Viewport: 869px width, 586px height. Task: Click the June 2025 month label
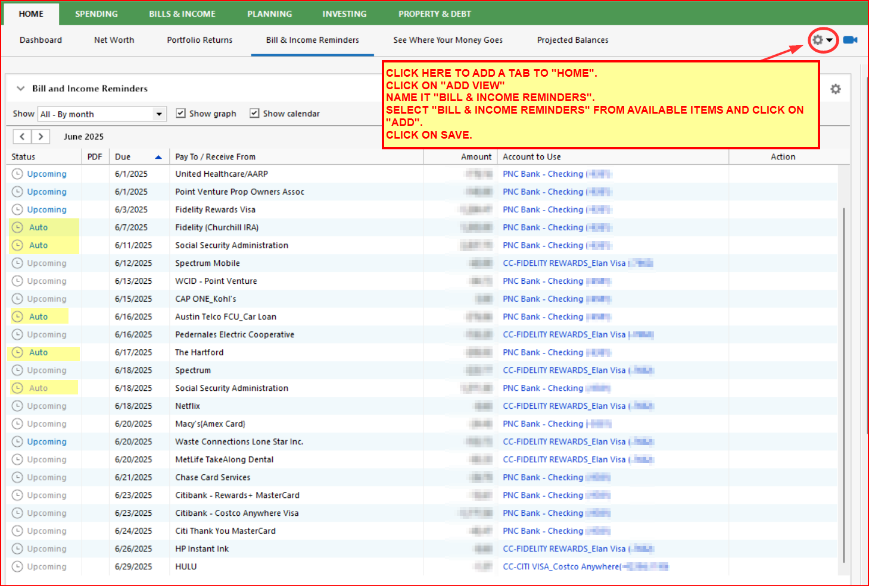[83, 136]
